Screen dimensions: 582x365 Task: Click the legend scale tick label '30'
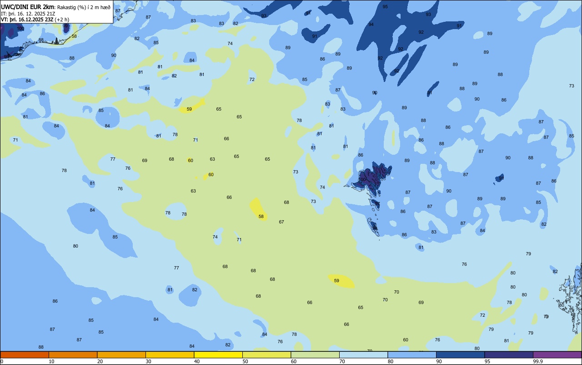coord(148,362)
